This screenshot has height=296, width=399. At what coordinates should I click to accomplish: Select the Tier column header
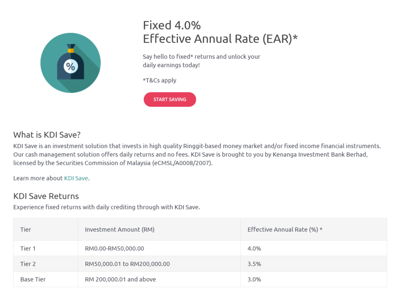pyautogui.click(x=26, y=230)
